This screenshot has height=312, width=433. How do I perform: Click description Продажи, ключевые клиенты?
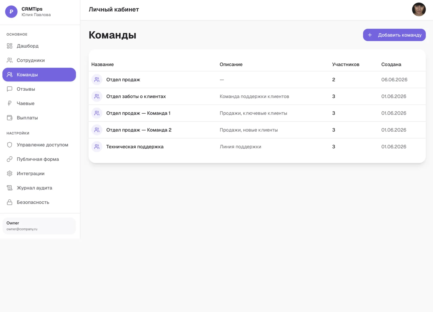(253, 113)
